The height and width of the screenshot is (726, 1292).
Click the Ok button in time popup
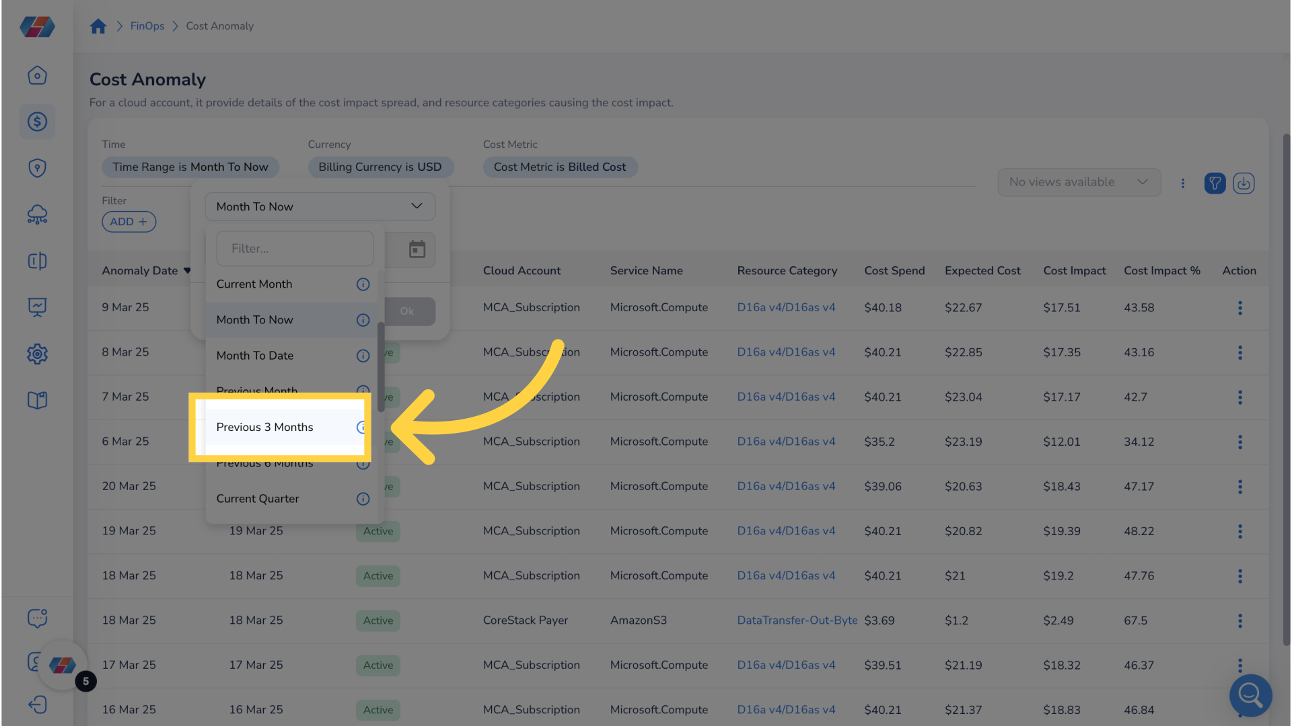[x=407, y=311]
